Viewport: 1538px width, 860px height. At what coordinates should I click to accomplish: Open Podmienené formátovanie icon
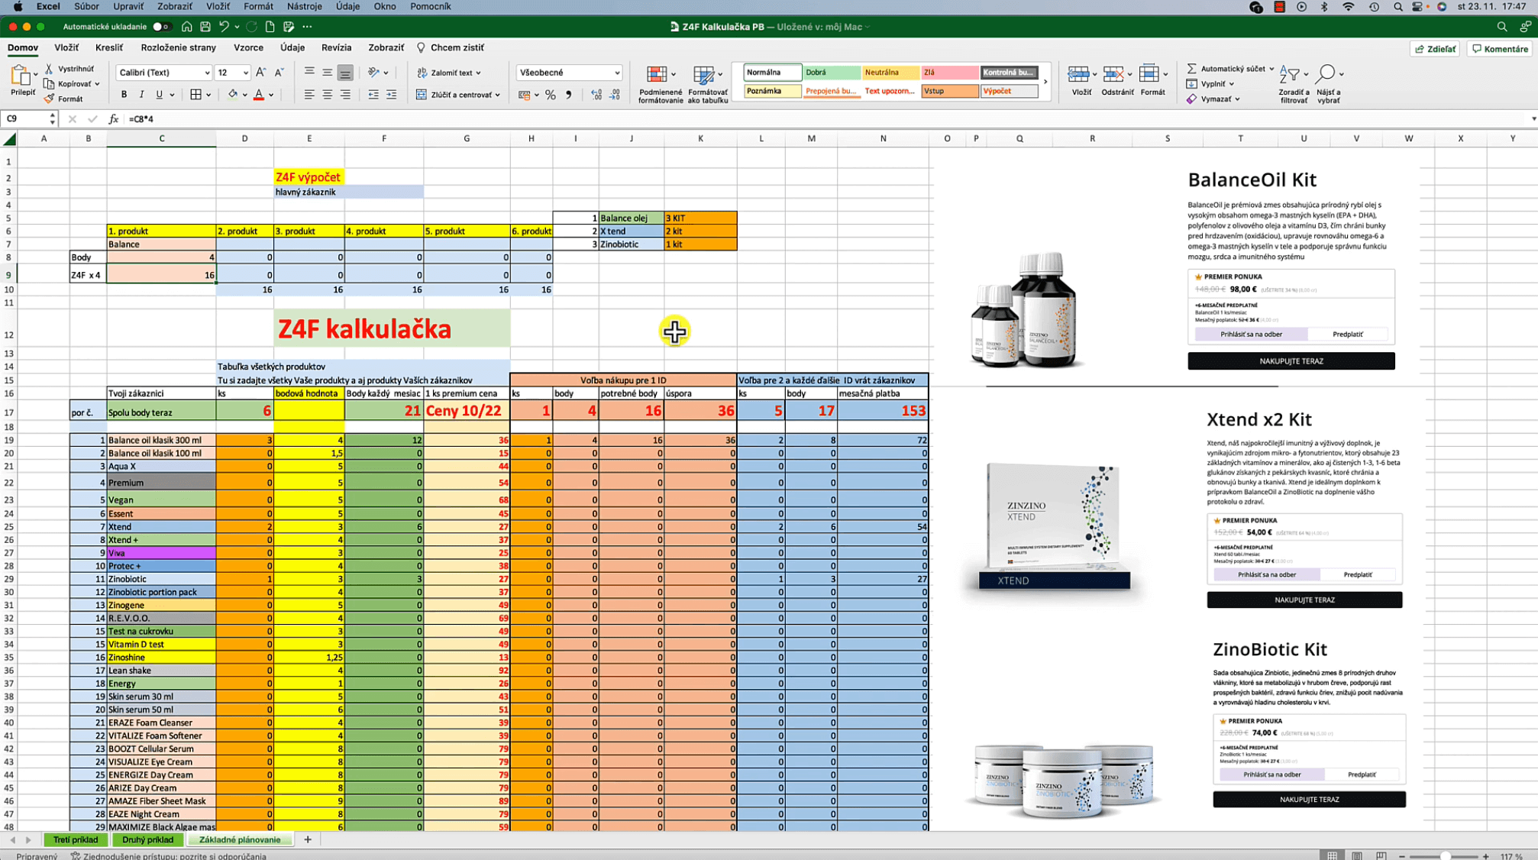point(657,75)
